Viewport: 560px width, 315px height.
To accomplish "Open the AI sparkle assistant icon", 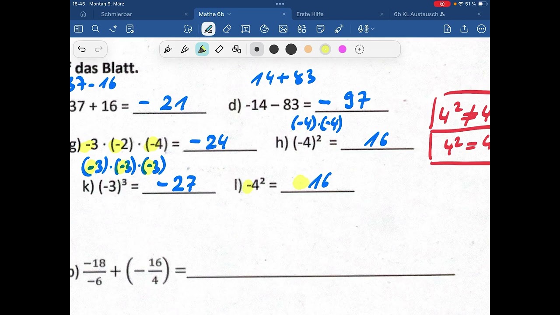I will coord(113,29).
